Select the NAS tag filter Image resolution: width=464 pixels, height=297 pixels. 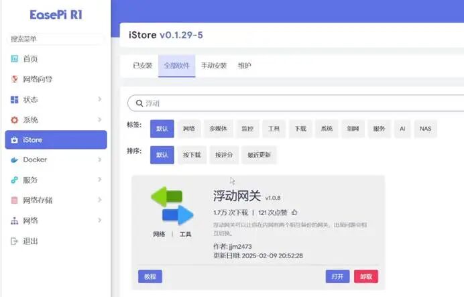(426, 129)
